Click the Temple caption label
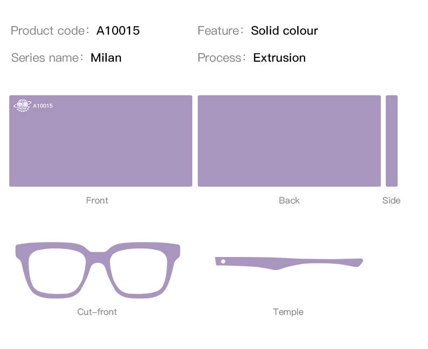 288,312
